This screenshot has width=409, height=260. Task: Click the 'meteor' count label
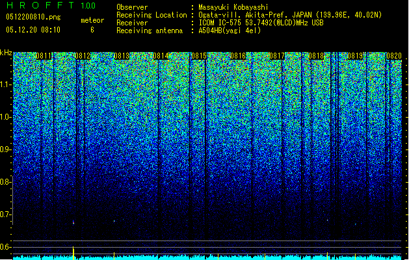coord(92,20)
